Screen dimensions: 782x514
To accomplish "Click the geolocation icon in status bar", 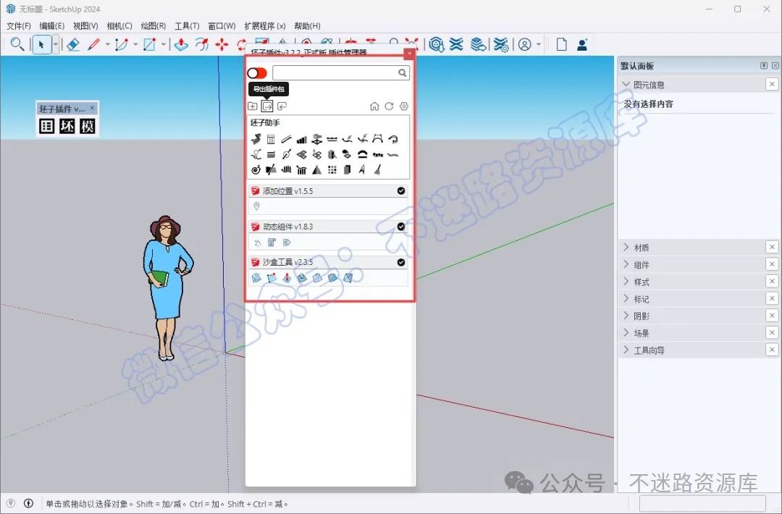I will tap(10, 504).
